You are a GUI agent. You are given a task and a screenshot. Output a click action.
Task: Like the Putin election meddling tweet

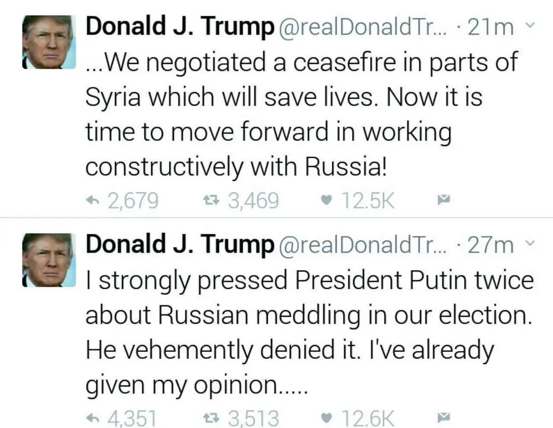coord(327,418)
